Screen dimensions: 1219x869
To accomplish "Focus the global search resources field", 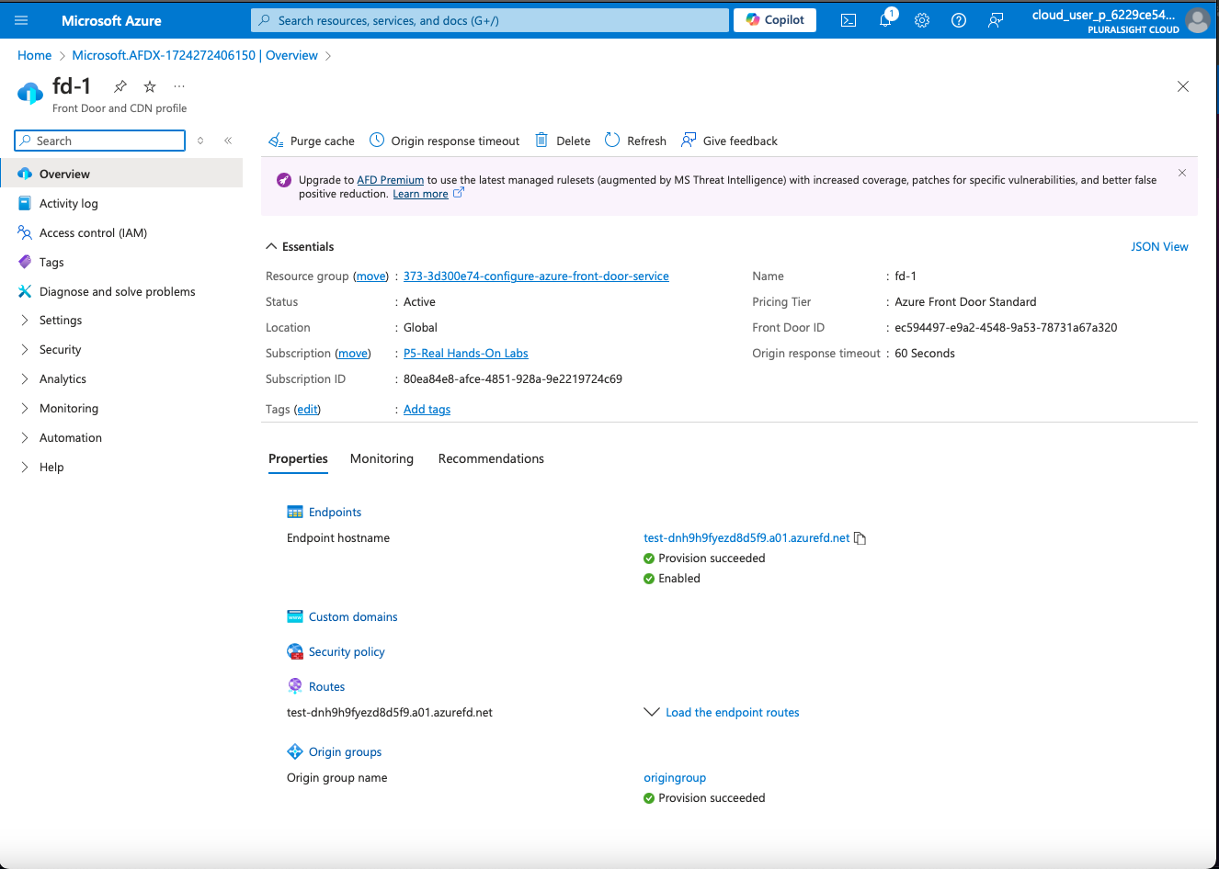I will pos(490,20).
